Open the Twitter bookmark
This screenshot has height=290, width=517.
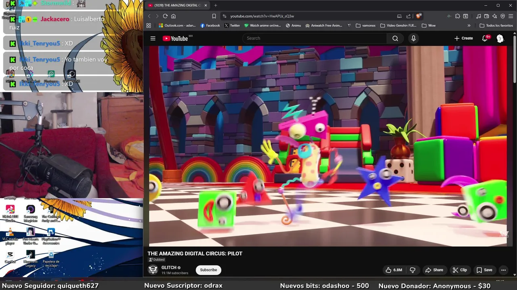[x=232, y=25]
